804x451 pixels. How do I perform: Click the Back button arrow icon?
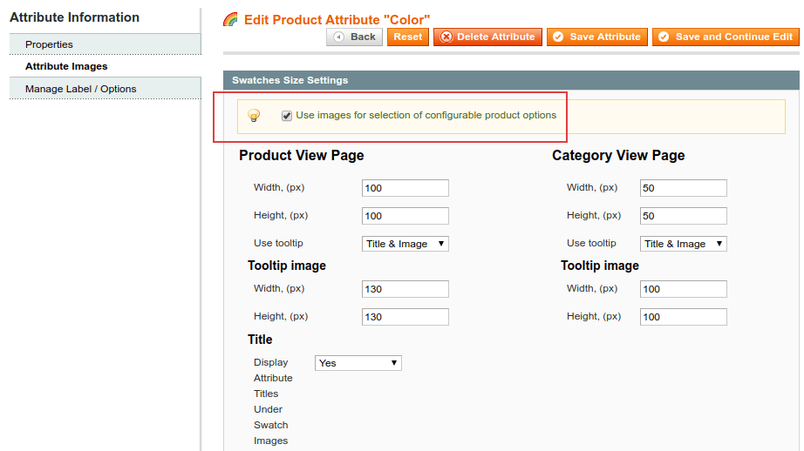tap(338, 37)
